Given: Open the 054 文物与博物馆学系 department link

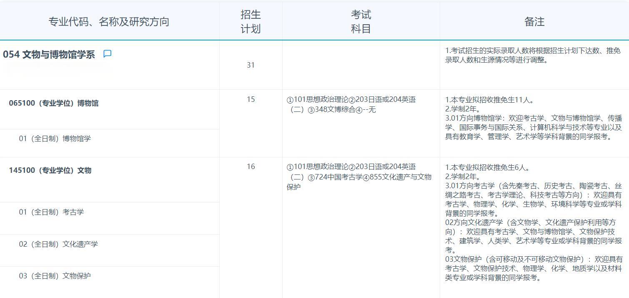Looking at the screenshot, I should [x=49, y=54].
